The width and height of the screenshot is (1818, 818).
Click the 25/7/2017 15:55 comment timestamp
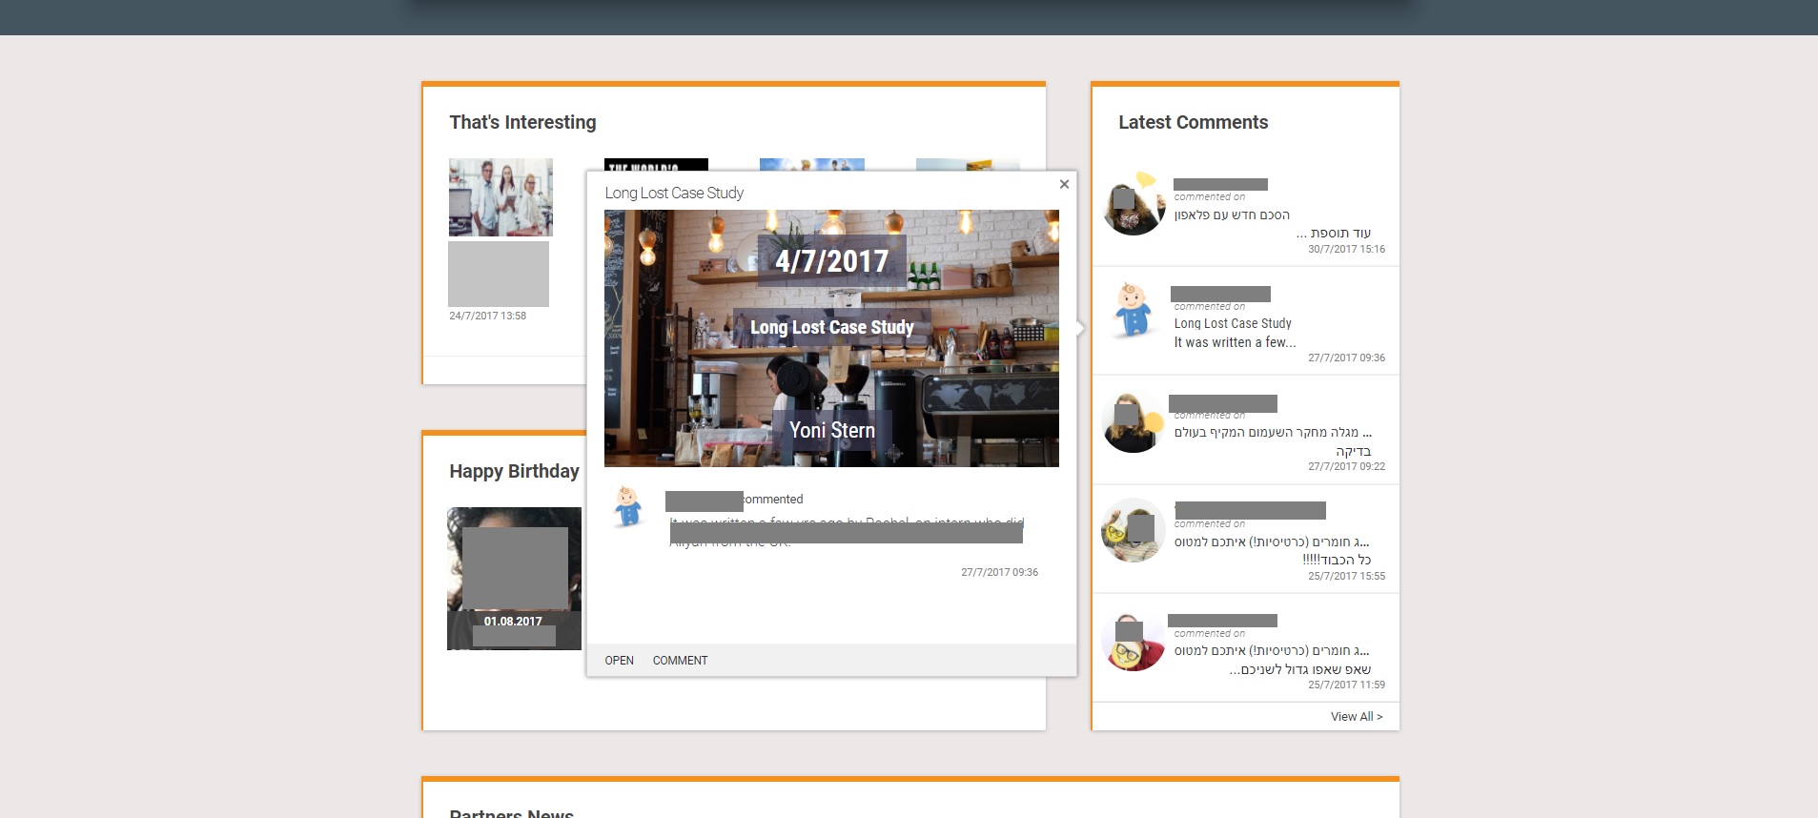tap(1346, 576)
